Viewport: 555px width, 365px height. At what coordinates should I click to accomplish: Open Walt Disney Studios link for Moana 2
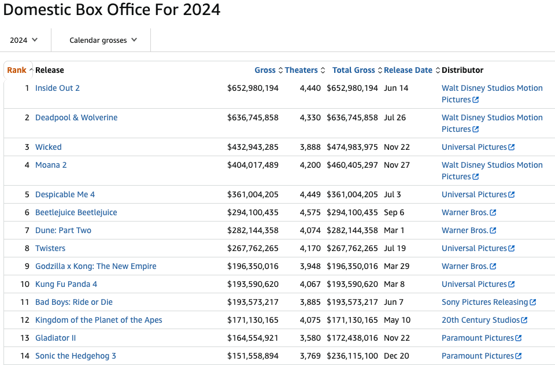492,165
